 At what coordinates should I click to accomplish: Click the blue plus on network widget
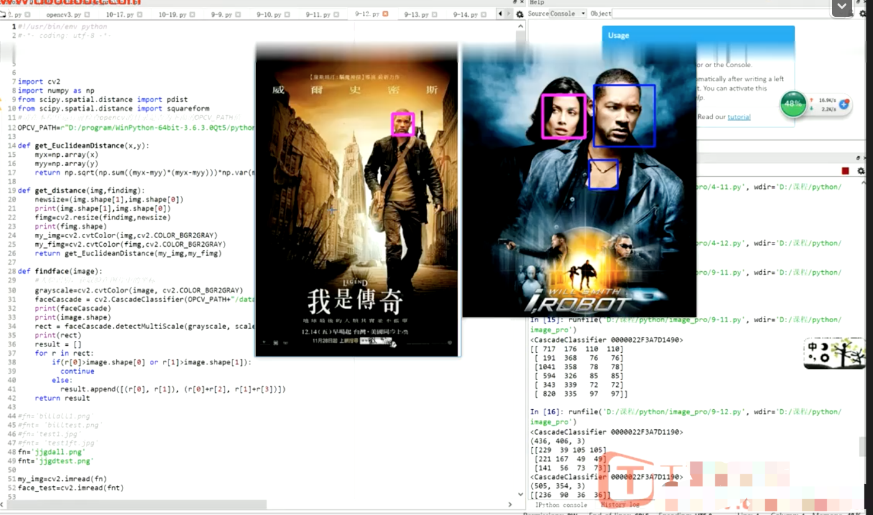click(844, 104)
